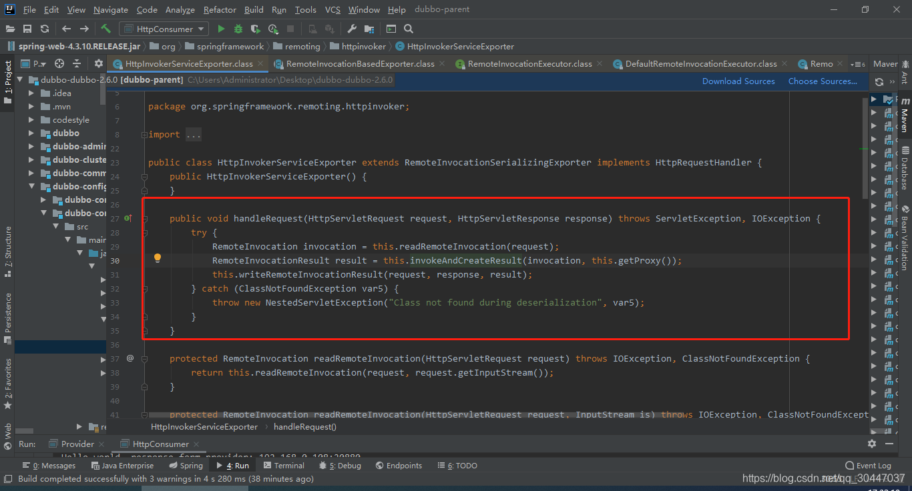Switch to RemoteInvocationExecutor.class tab

tap(530, 64)
